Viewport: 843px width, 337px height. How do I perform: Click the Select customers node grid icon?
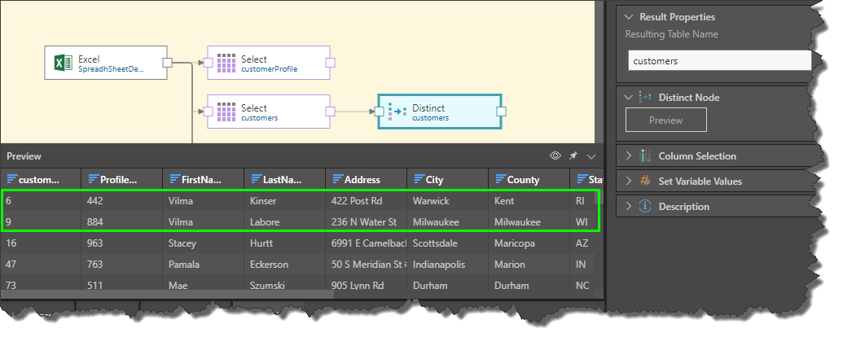point(226,112)
